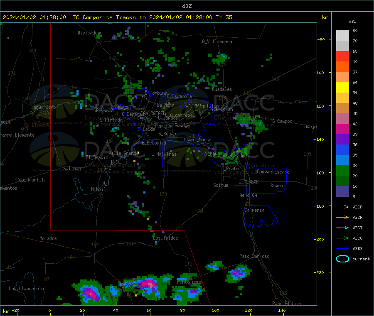Select the light blue 30 dBZ swatch
374x316 pixels.
(x=342, y=160)
